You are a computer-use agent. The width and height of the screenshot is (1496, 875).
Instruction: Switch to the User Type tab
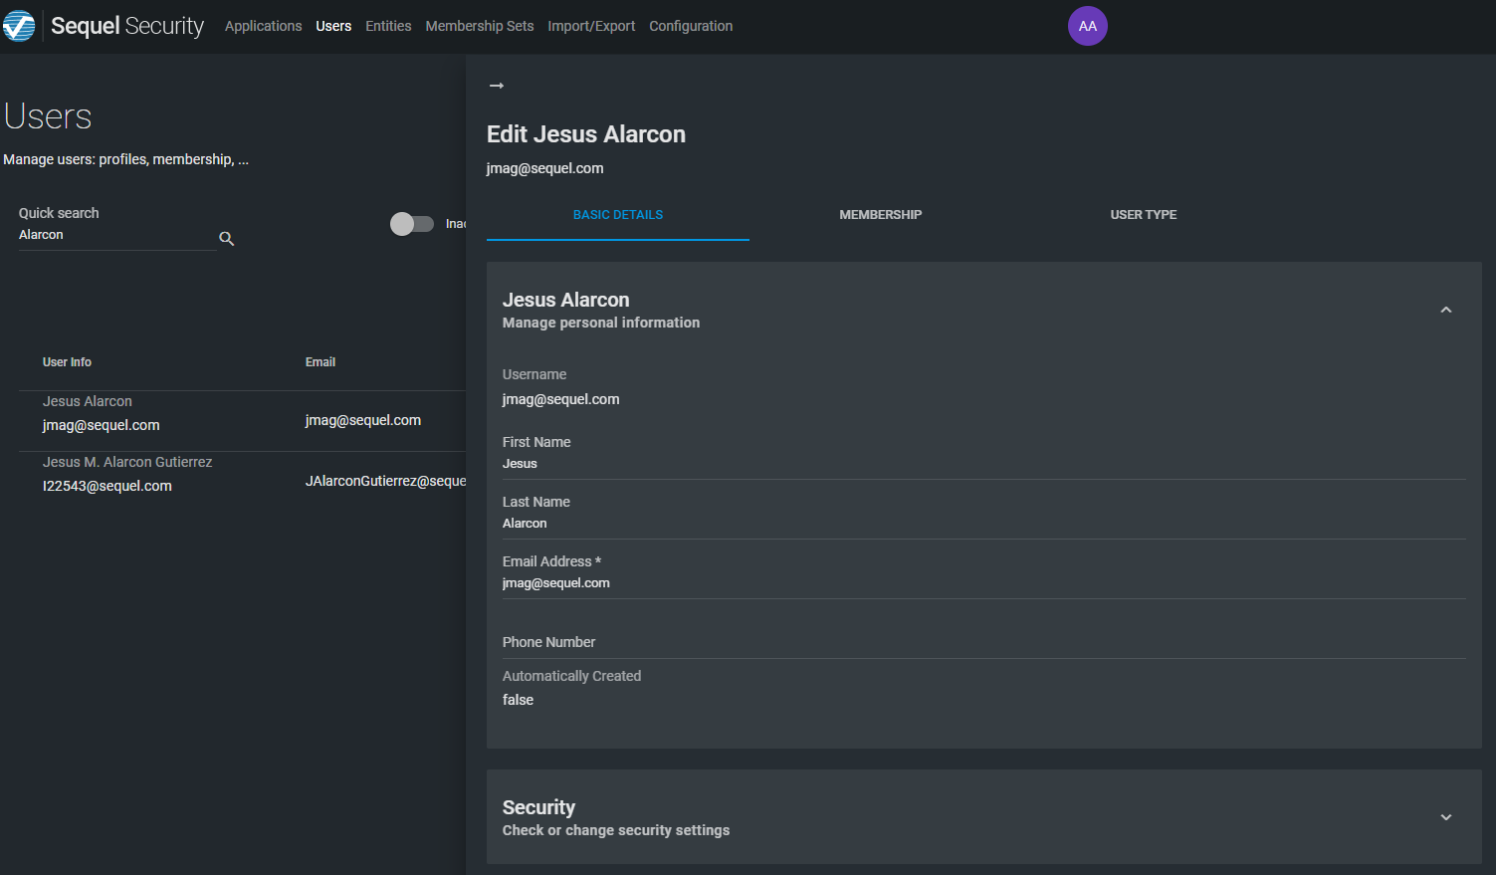point(1143,215)
